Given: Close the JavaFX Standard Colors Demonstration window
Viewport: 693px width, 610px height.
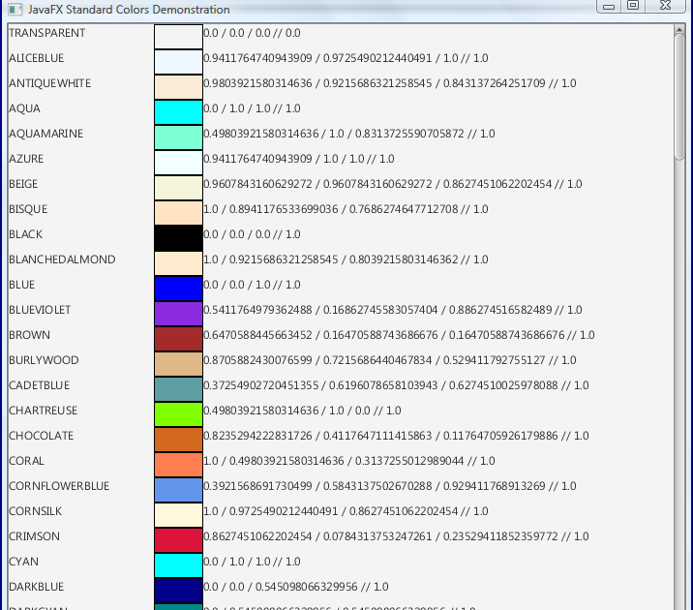Looking at the screenshot, I should click(x=665, y=6).
